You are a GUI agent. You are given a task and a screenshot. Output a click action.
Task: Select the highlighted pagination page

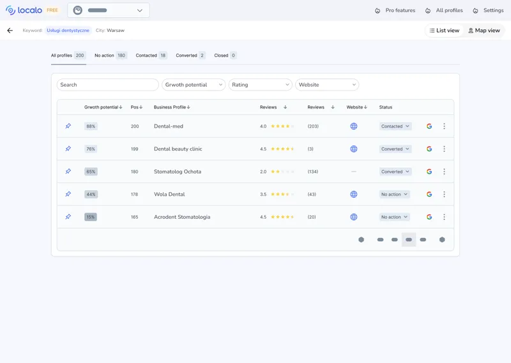point(409,240)
